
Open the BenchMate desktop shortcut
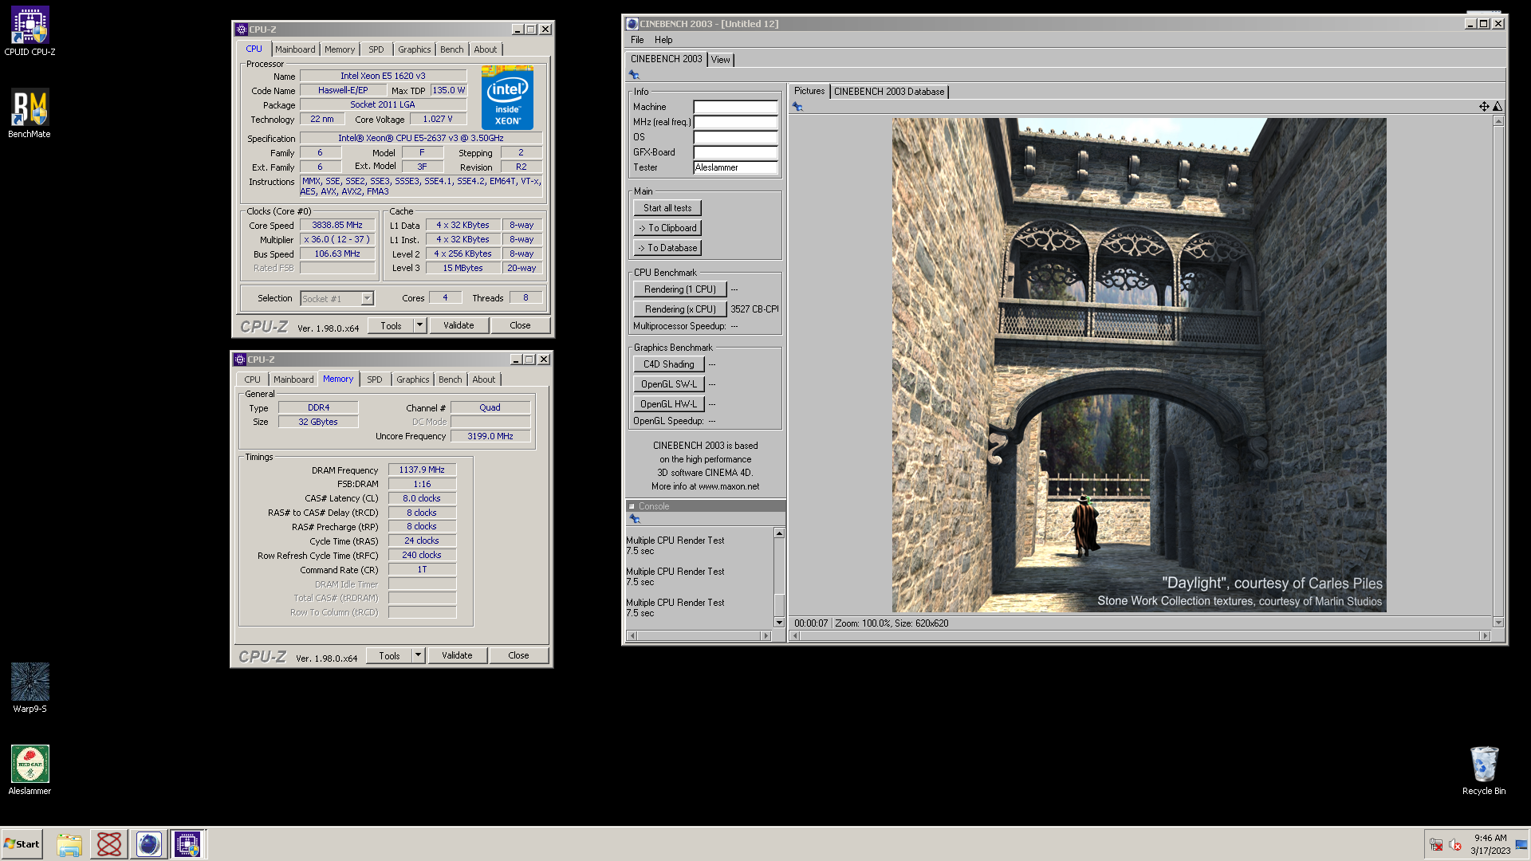(30, 114)
